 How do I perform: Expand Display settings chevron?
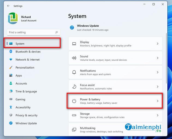158,44
